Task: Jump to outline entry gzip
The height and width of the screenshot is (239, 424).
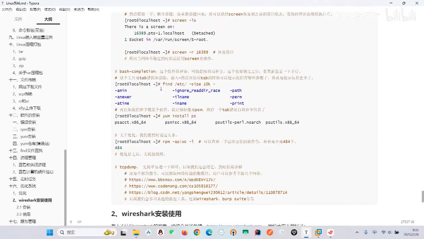Action: (x=20, y=58)
